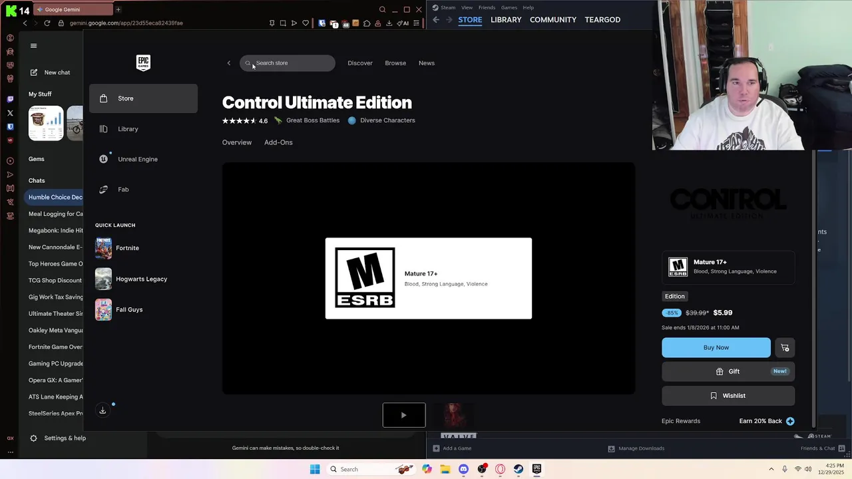The width and height of the screenshot is (852, 479).
Task: Open Steam LIBRARY tab
Action: pos(506,20)
